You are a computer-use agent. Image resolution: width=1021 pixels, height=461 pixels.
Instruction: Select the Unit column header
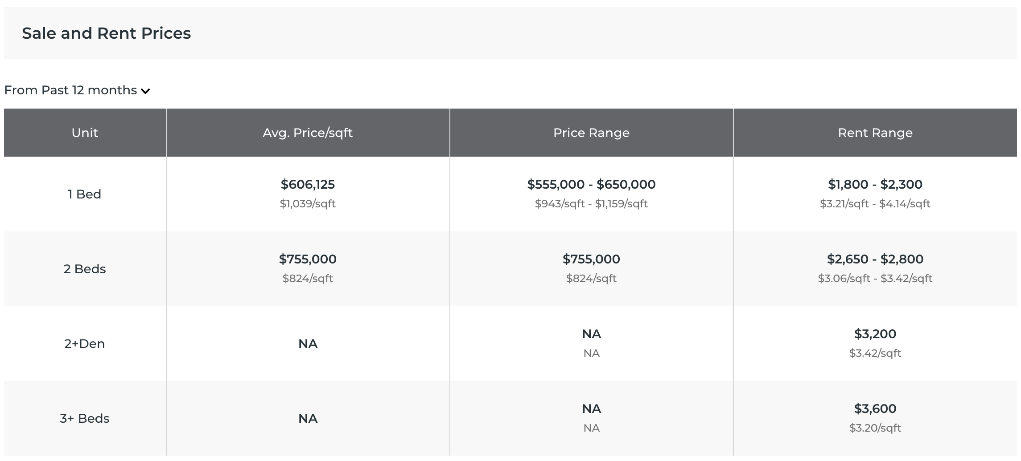click(85, 132)
